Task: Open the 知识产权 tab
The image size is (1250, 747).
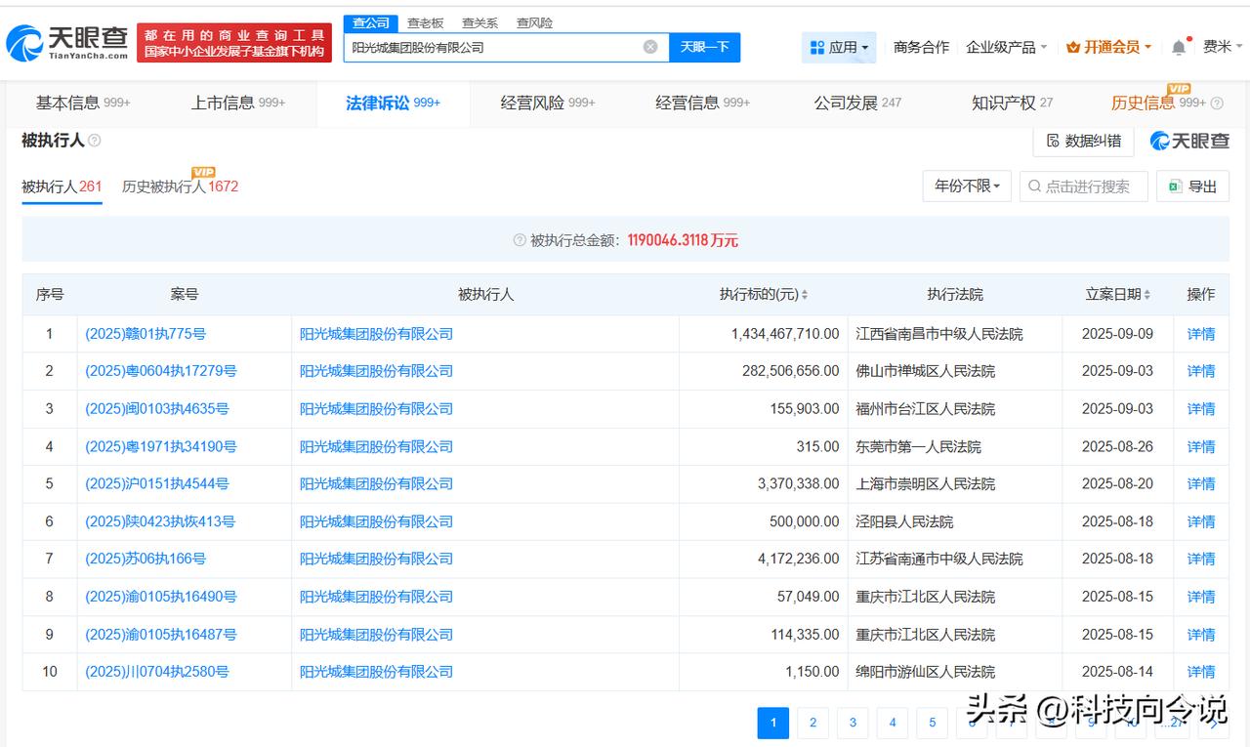Action: coord(1013,103)
